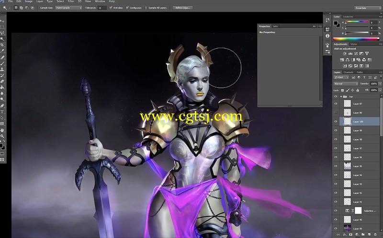Click the foreground color swatch in Color panel
This screenshot has height=238, width=383.
tap(336, 23)
